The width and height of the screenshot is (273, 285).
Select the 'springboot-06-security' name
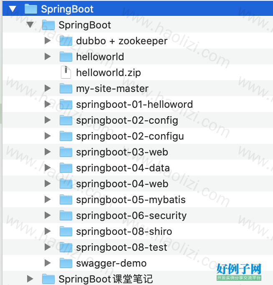coord(131,216)
